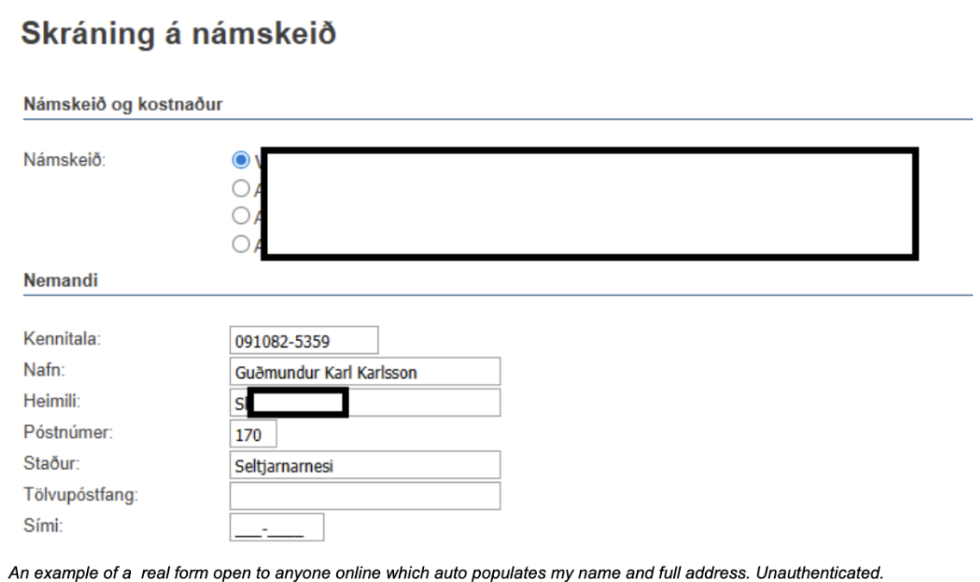Click the "Tölvupóstfang:" label text
The height and width of the screenshot is (582, 980).
tap(81, 495)
